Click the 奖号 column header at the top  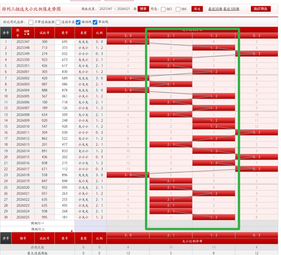pos(65,33)
